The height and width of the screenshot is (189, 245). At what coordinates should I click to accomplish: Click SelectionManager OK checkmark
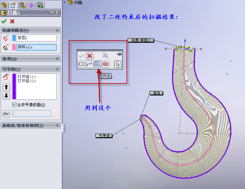point(81,56)
